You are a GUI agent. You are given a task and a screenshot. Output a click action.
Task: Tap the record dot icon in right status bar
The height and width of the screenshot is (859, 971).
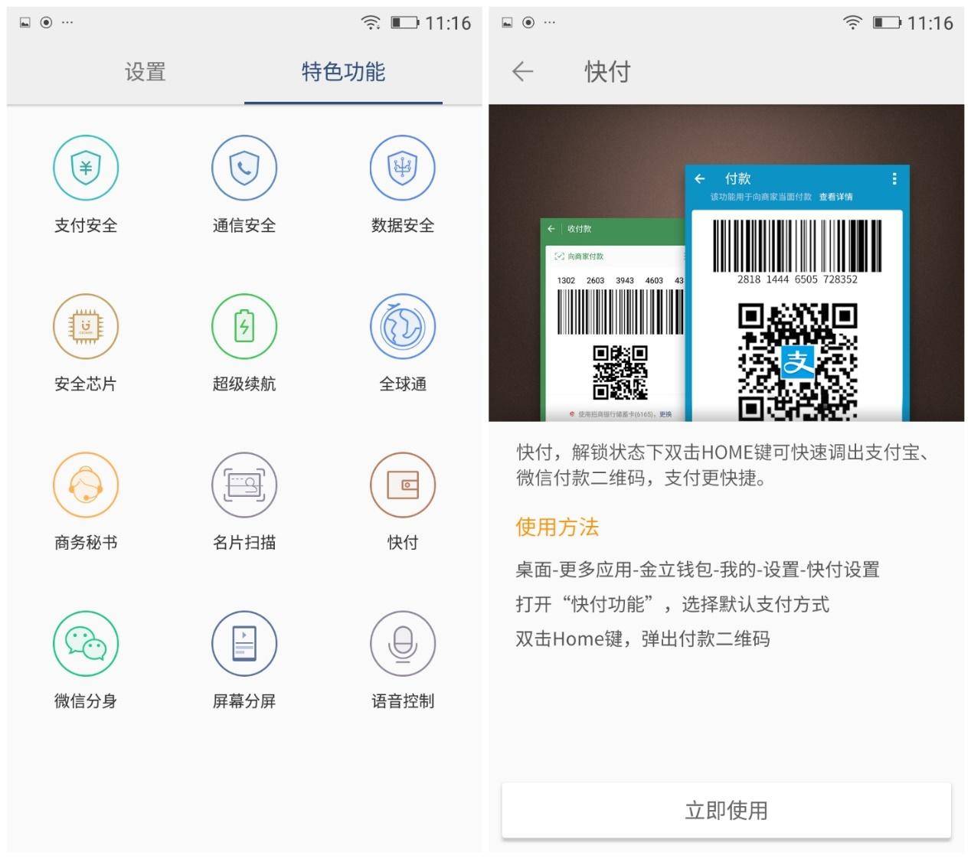coord(528,22)
